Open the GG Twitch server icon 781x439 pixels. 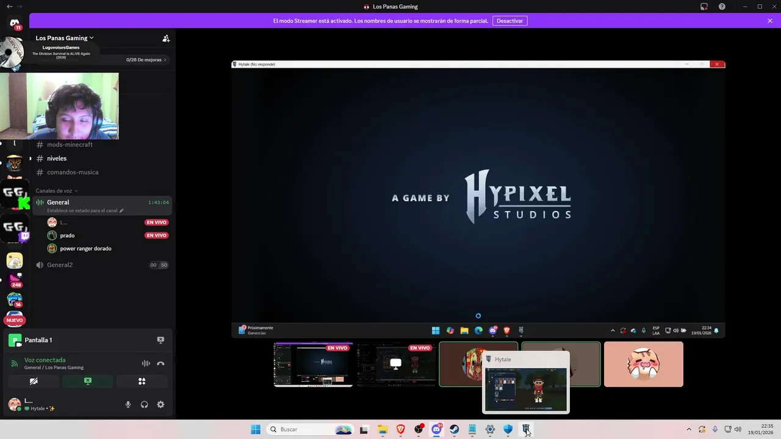15,229
